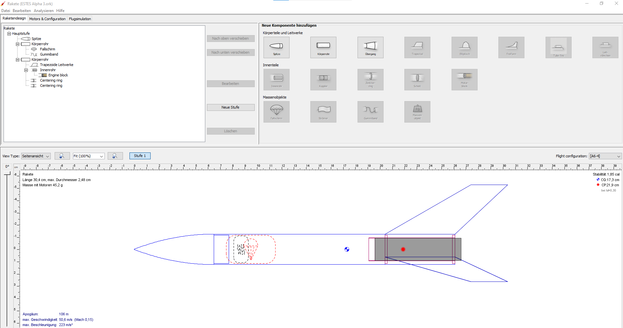Toggle the Stufe 1 stage button

(x=140, y=156)
